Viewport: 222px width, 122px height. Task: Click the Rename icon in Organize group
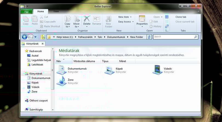point(97,19)
